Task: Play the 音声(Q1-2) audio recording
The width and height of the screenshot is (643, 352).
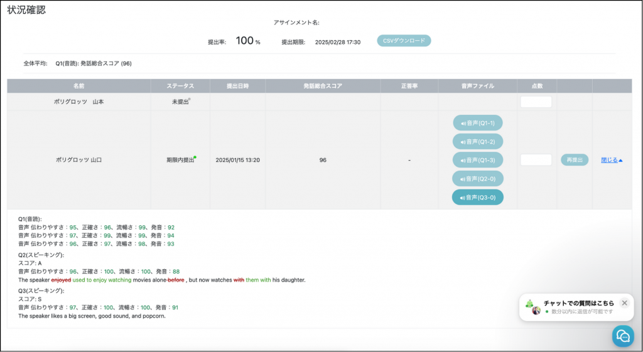Action: pos(477,142)
